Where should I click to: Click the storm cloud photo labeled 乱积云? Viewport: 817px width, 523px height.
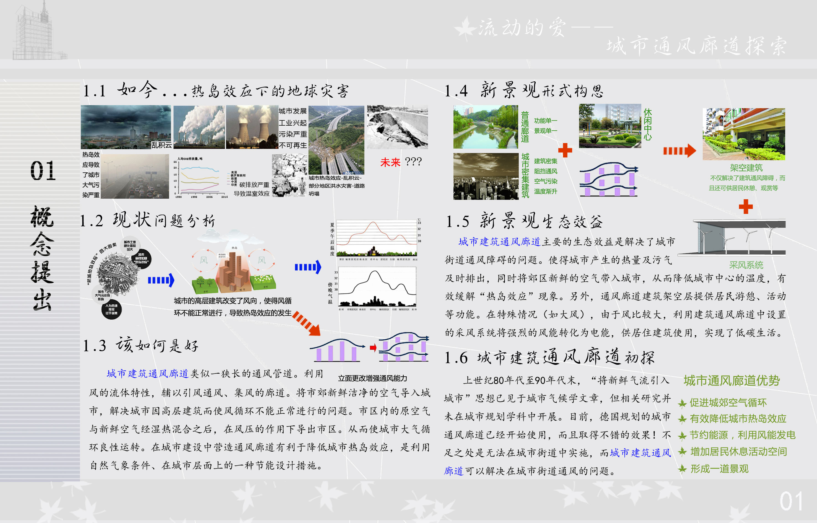(x=126, y=127)
